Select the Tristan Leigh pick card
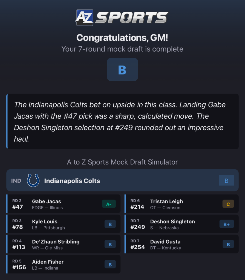Image resolution: width=245 pixels, height=280 pixels. (x=181, y=204)
